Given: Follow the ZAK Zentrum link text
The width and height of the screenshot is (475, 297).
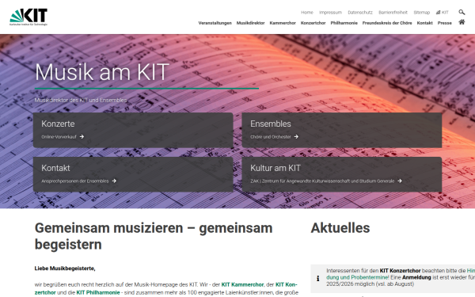Looking at the screenshot, I should 322,181.
